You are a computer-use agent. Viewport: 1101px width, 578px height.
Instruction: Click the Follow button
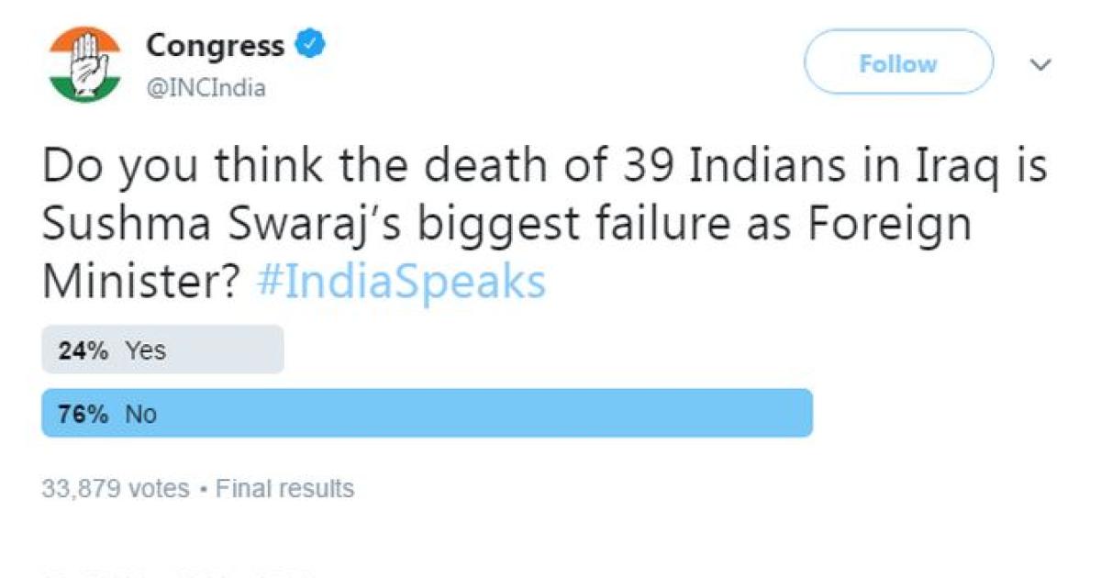(897, 63)
